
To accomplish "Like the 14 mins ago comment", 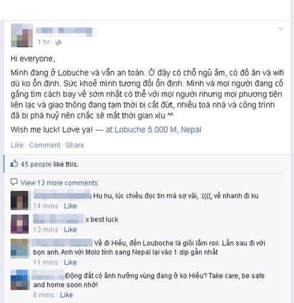I will 71,205.
